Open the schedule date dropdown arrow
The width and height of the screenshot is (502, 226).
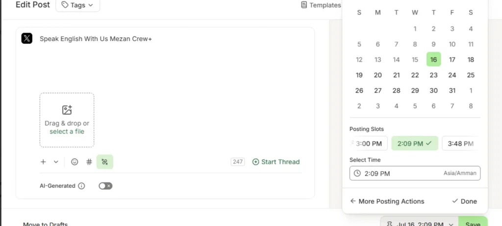[x=451, y=225]
